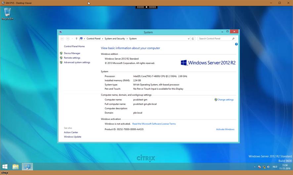Refresh the System page
The image size is (293, 175).
193,39
